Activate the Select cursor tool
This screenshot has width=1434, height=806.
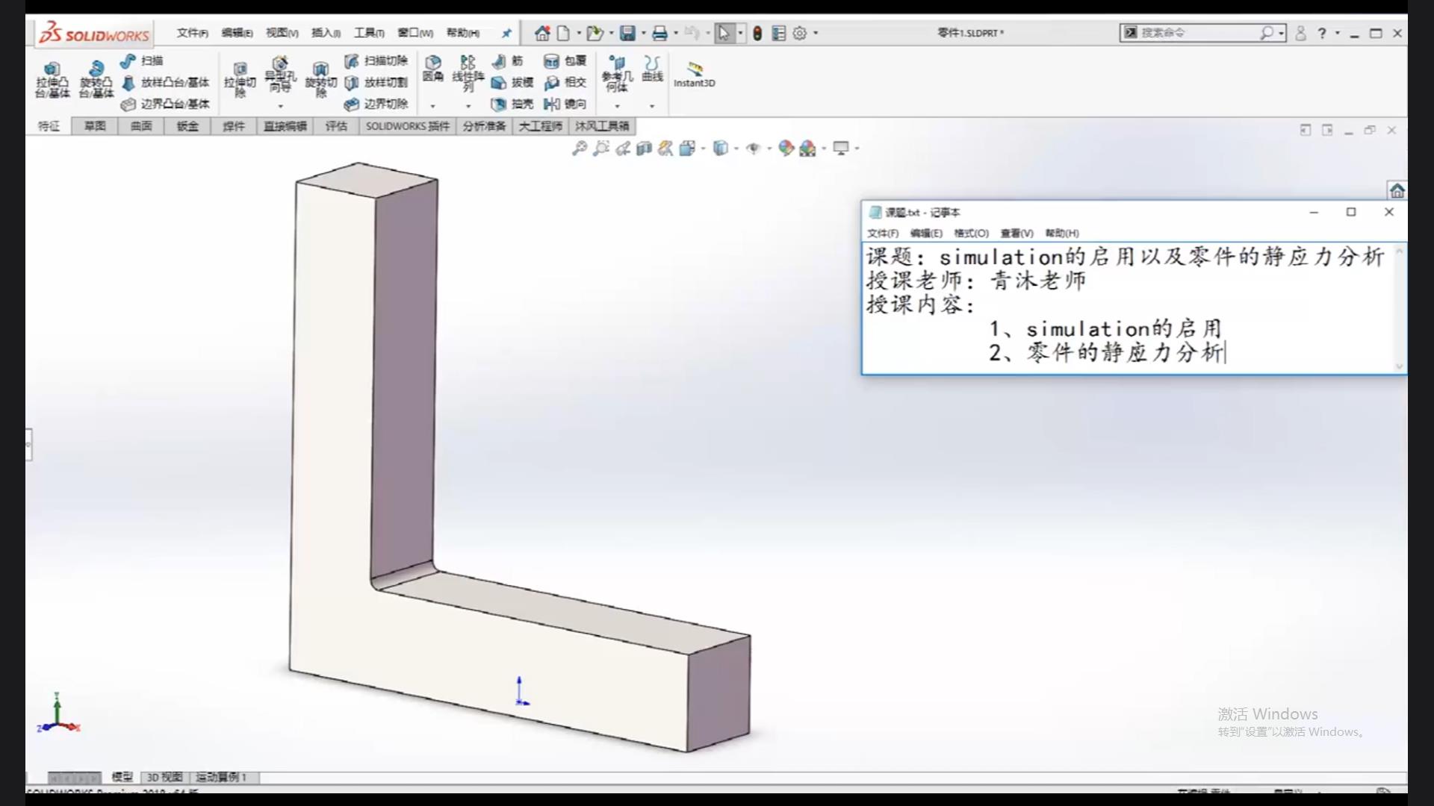[x=723, y=33]
